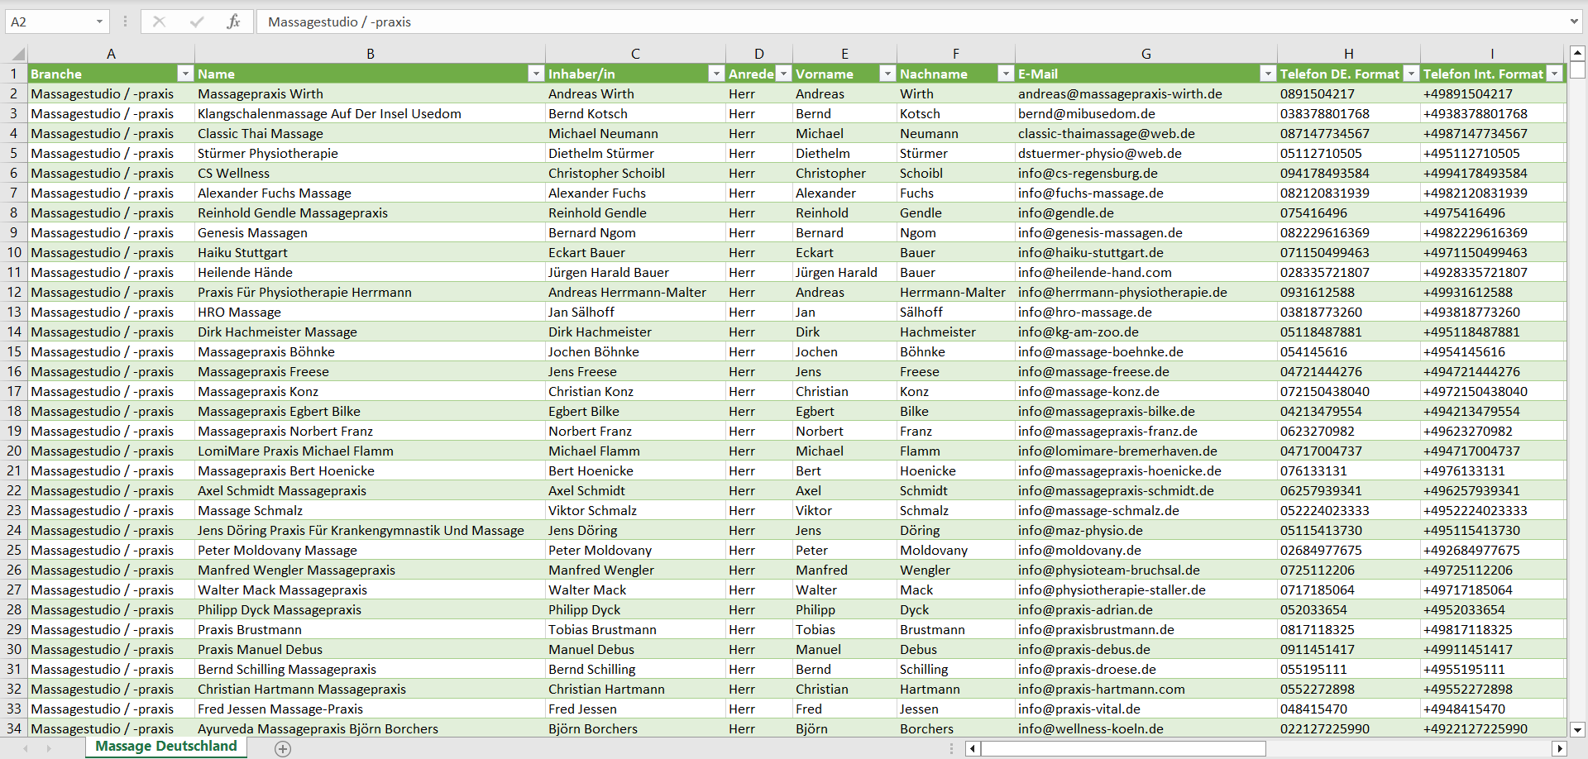Viewport: 1588px width, 759px height.
Task: Click the next sheet navigation arrow
Action: pyautogui.click(x=49, y=748)
